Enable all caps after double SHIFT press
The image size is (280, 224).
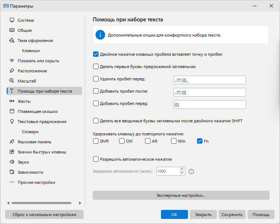coord(96,121)
